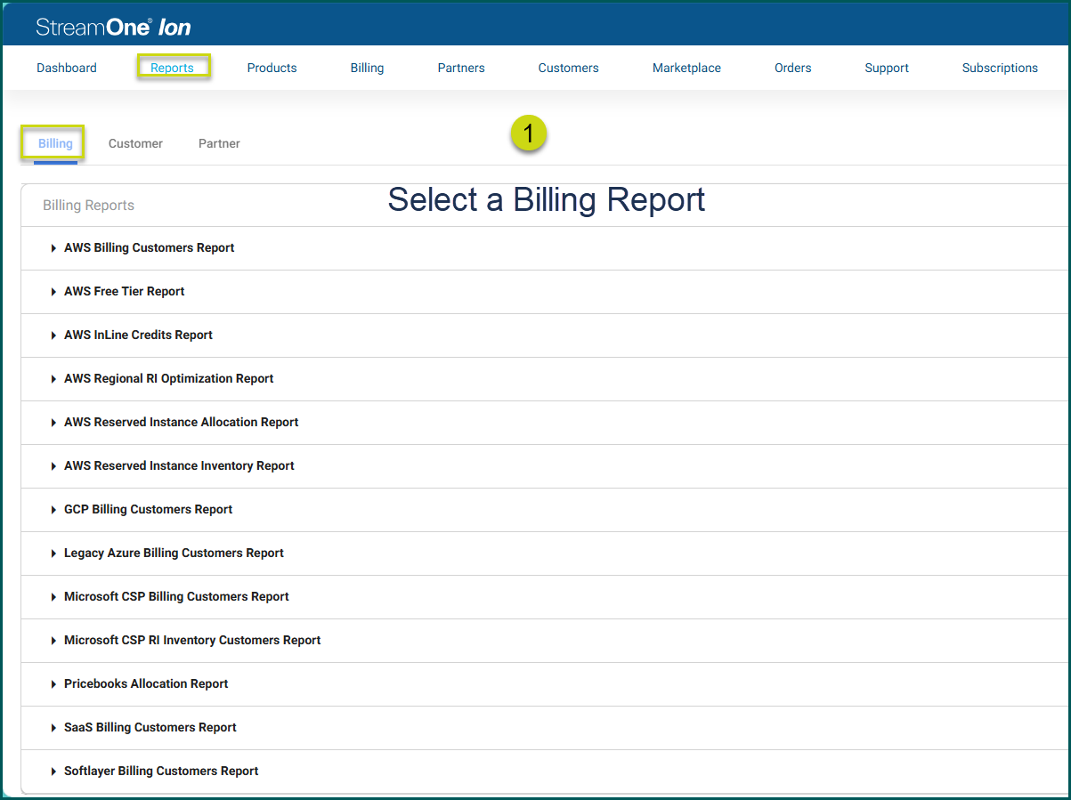Expand arrow for Microsoft CSP RI Inventory Customers Report
The image size is (1071, 800).
pyautogui.click(x=54, y=641)
